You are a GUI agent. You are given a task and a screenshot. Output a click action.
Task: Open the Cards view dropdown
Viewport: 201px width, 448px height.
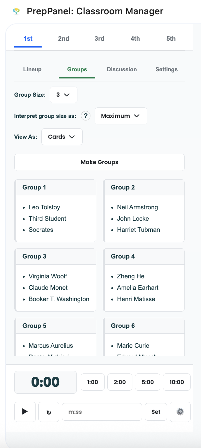[62, 136]
